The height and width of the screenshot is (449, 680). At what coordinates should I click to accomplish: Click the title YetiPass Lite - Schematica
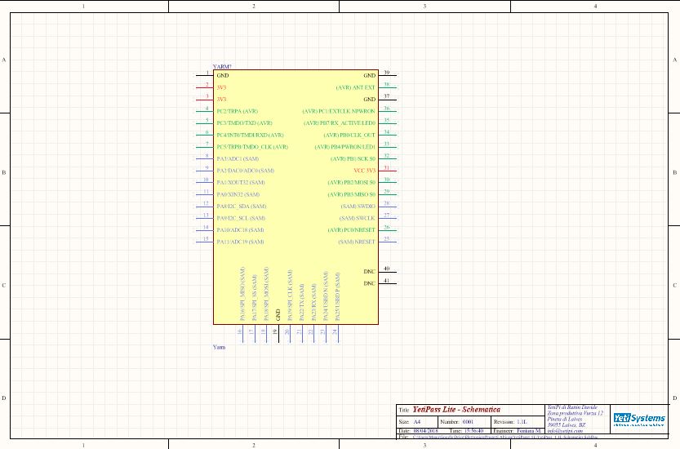pos(456,410)
